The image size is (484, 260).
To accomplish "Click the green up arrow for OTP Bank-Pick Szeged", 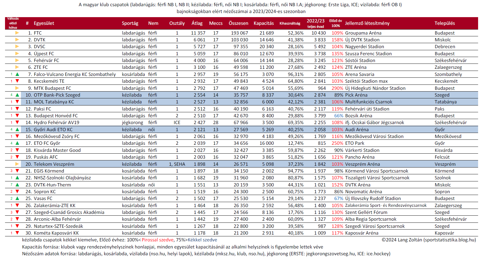I will (x=17, y=95).
